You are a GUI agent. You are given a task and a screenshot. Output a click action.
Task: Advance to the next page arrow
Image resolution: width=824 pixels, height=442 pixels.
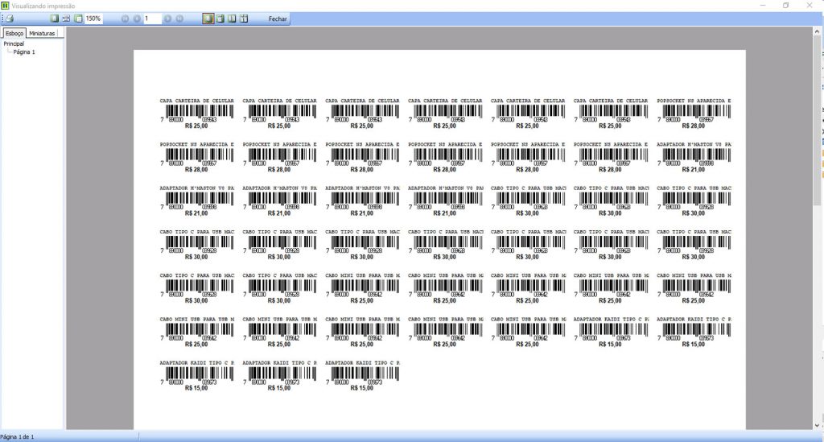pos(167,18)
